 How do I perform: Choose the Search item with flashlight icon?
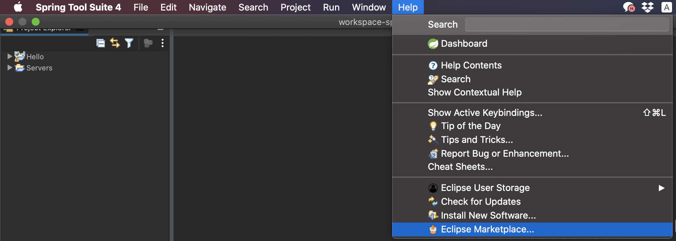pos(532,79)
